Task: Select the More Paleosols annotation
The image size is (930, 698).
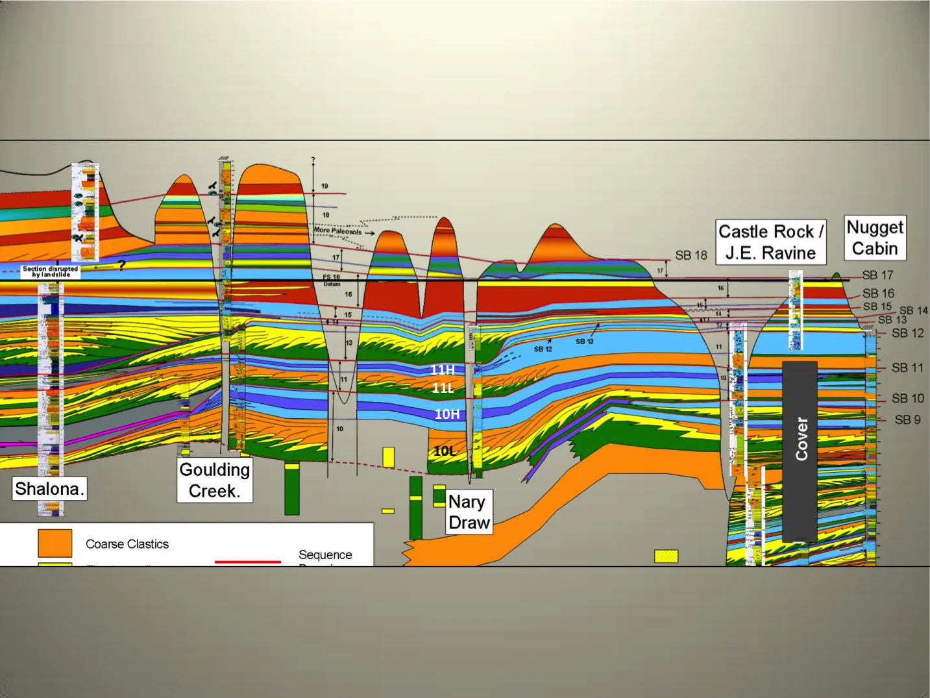Action: coord(338,231)
